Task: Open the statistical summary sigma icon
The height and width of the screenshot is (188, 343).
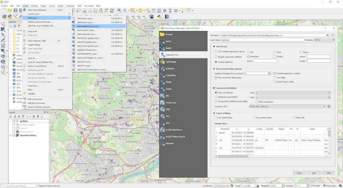Action: pyautogui.click(x=170, y=11)
